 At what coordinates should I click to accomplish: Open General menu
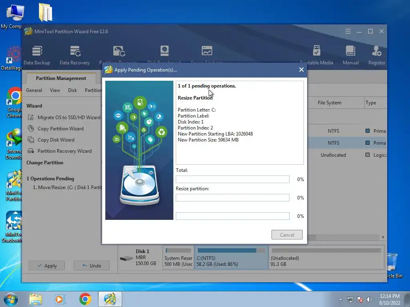click(34, 90)
